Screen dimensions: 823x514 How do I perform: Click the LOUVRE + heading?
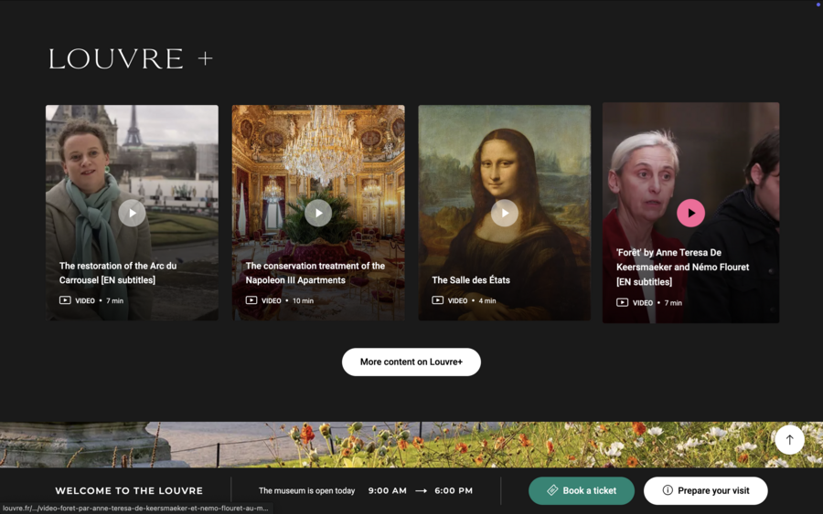coord(131,58)
